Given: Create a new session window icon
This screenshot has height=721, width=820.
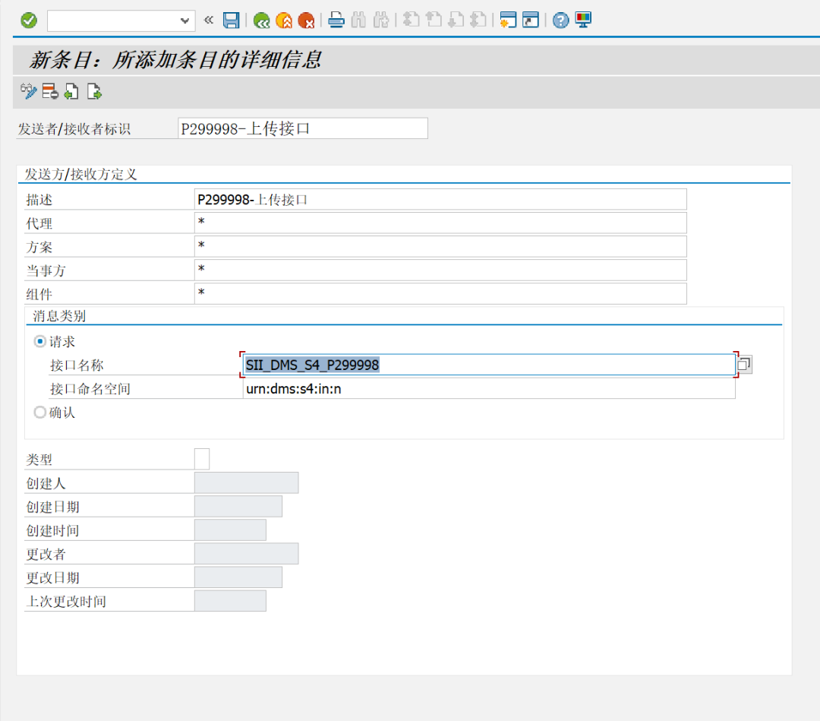Looking at the screenshot, I should coord(508,21).
